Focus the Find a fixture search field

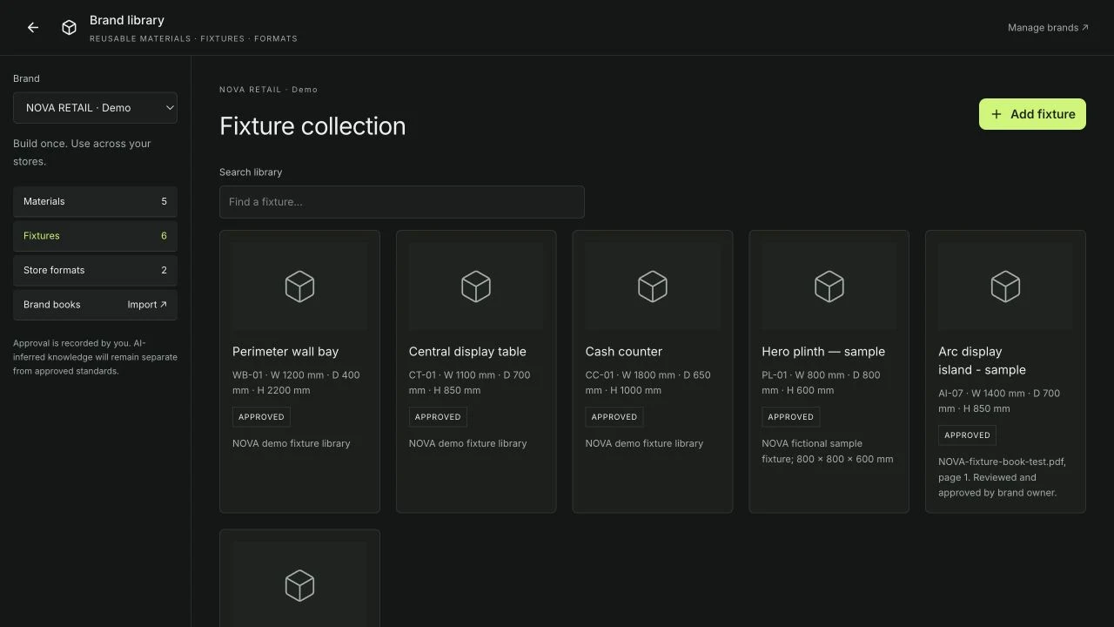point(402,202)
